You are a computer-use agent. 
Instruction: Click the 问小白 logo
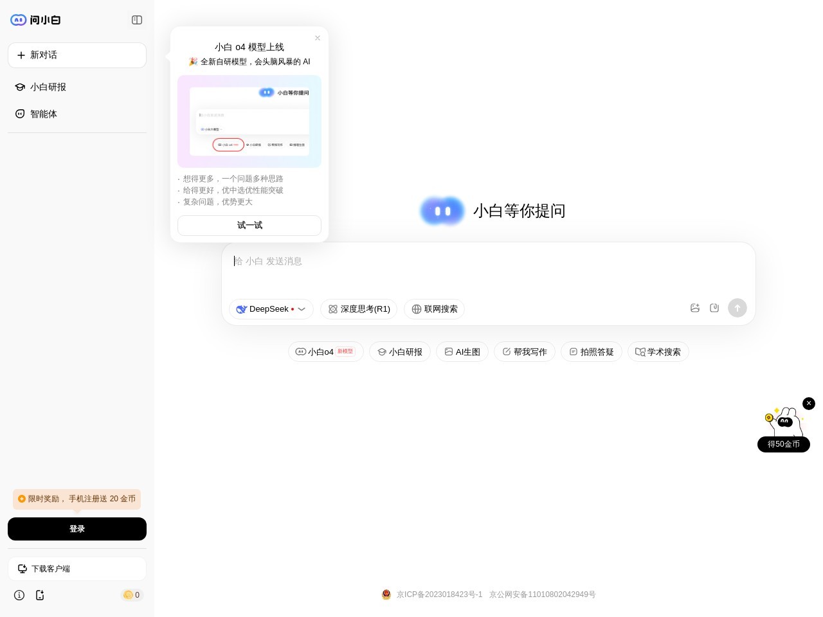point(35,20)
